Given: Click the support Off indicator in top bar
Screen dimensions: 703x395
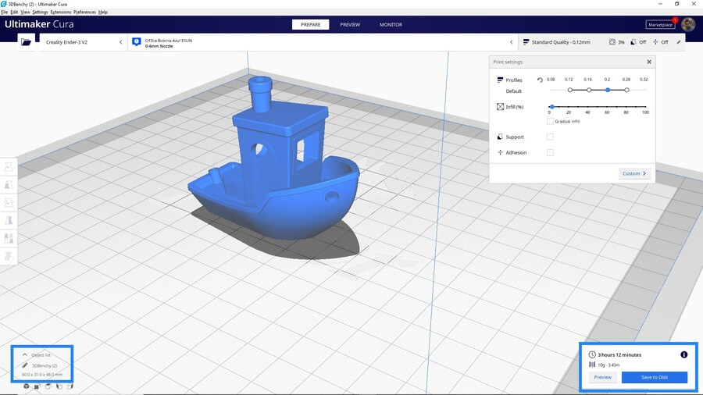Looking at the screenshot, I should (638, 42).
